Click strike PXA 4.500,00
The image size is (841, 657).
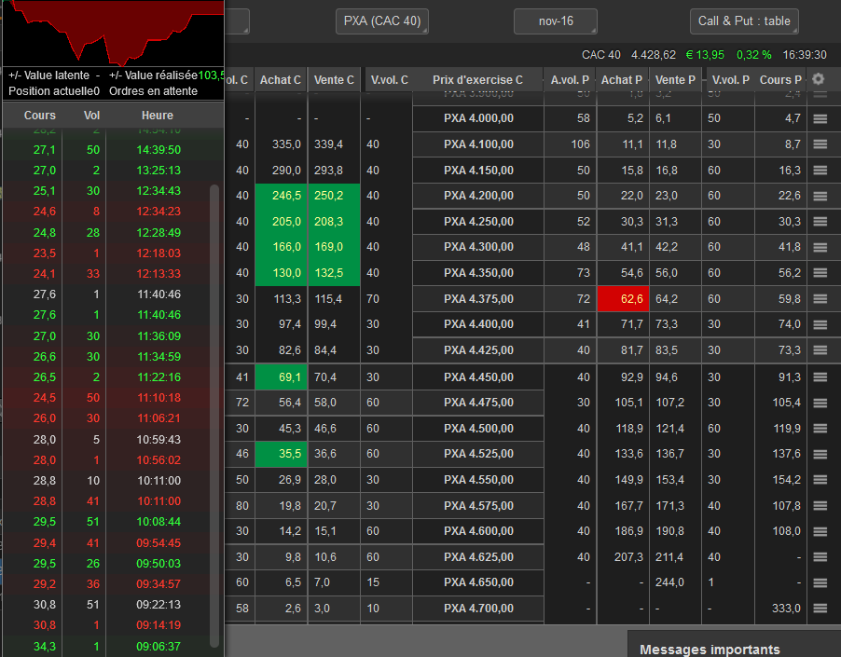click(x=478, y=428)
